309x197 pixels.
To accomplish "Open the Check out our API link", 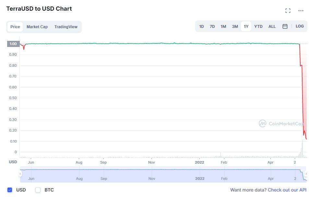I will tap(287, 190).
